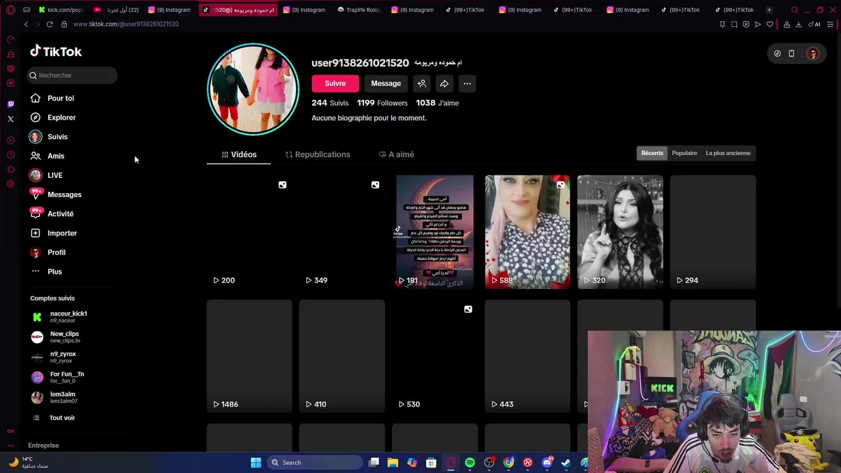Image resolution: width=841 pixels, height=473 pixels.
Task: Click the heart bookmark icon in address bar
Action: tap(769, 24)
